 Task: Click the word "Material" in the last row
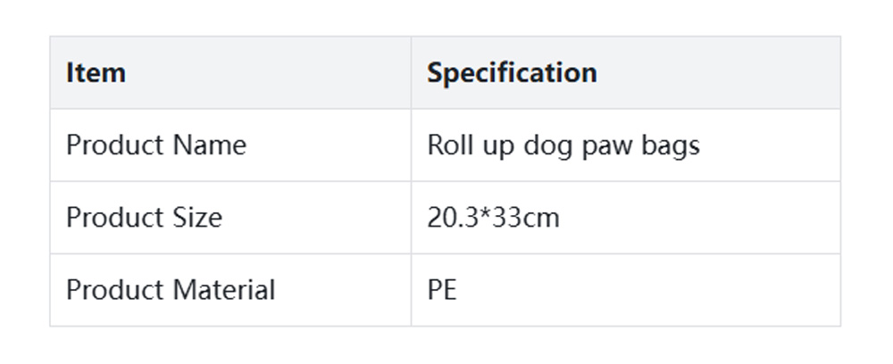tap(223, 290)
